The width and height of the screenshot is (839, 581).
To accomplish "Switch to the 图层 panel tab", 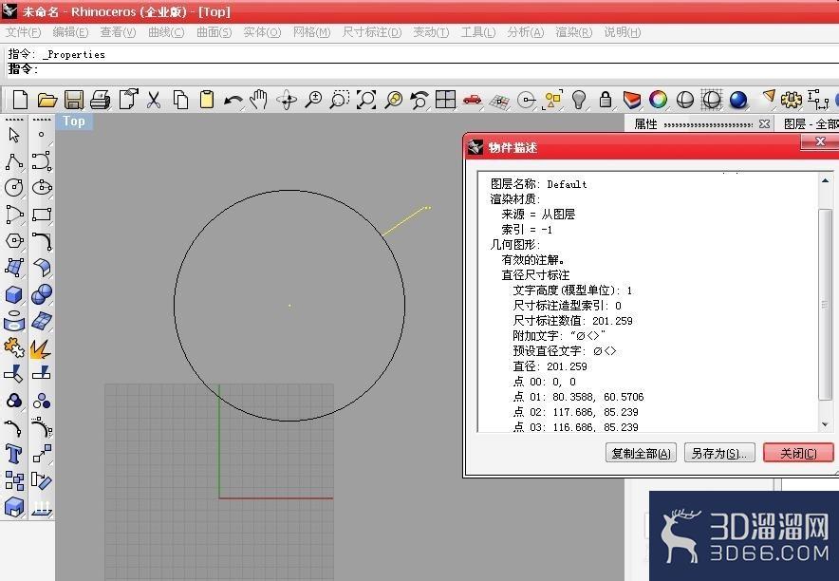I will (x=811, y=124).
